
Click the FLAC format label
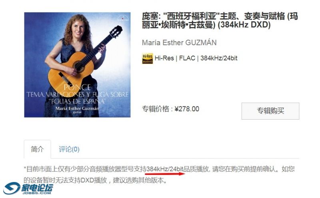click(187, 58)
